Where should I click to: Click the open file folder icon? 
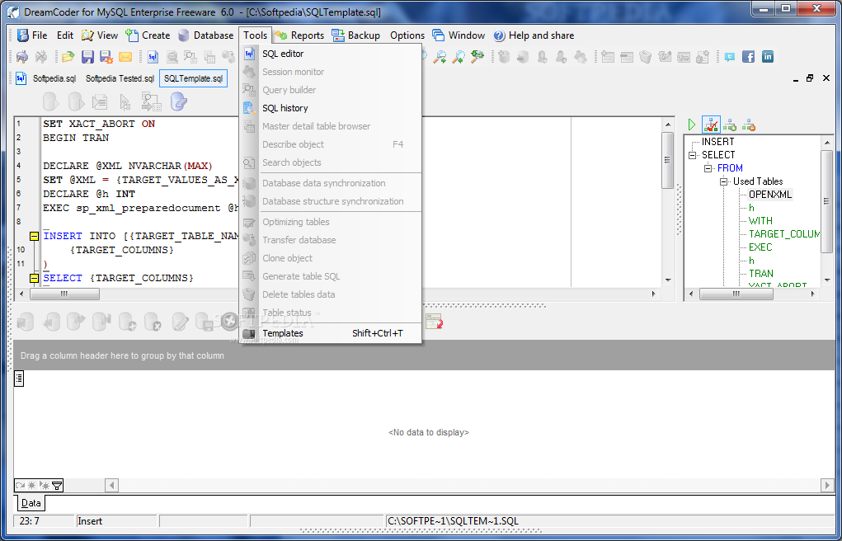click(x=68, y=56)
